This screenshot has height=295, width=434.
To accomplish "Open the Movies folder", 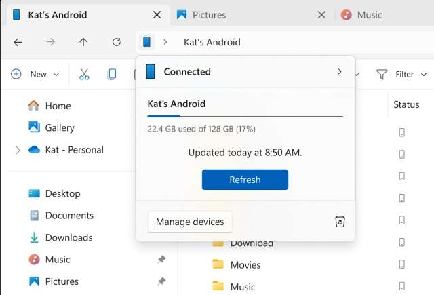I will [245, 265].
